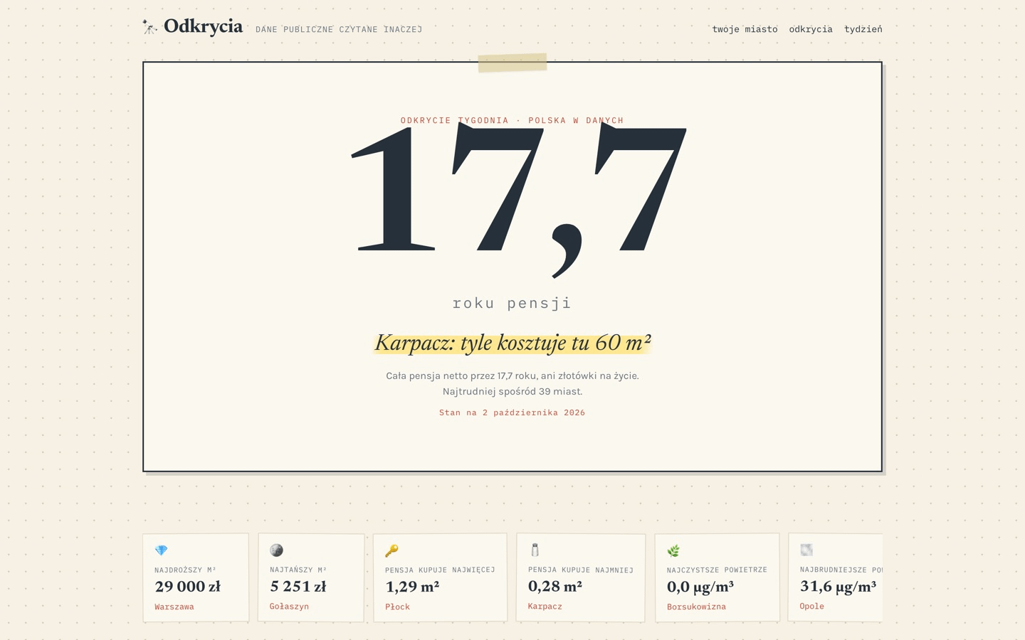Click the "Dane publiczne czytane inaczej" tagline
Viewport: 1025px width, 640px height.
339,29
